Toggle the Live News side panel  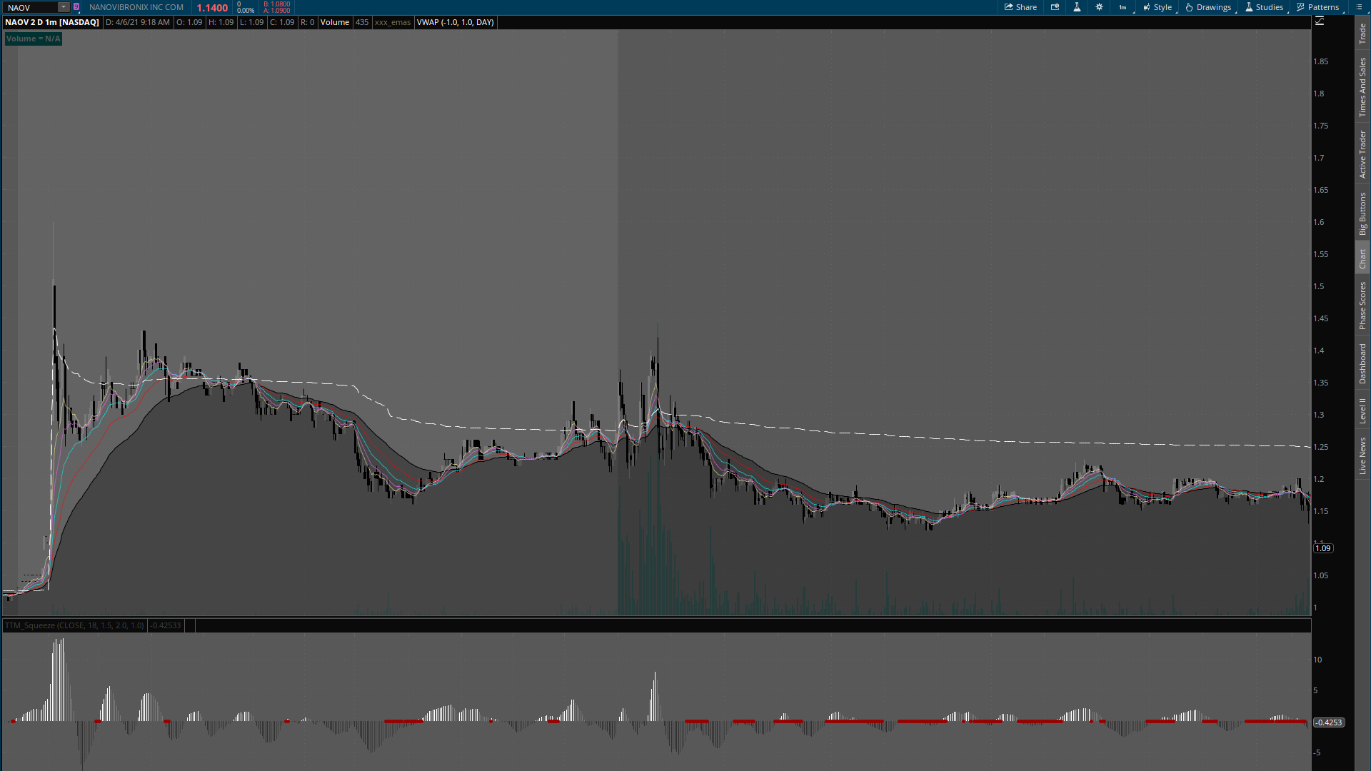(1362, 456)
